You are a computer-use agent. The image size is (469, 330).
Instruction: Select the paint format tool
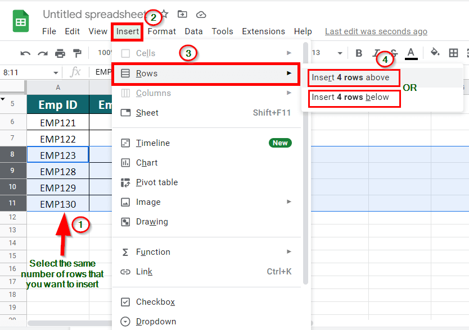[77, 53]
